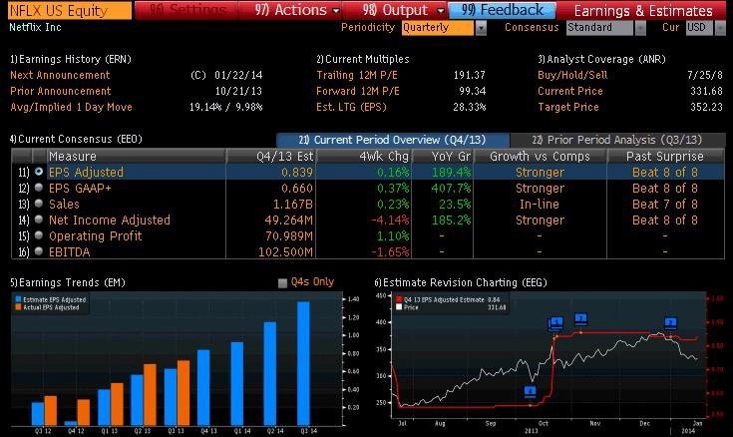Open the Estimate Revision Charting (EEG) link

tap(461, 282)
